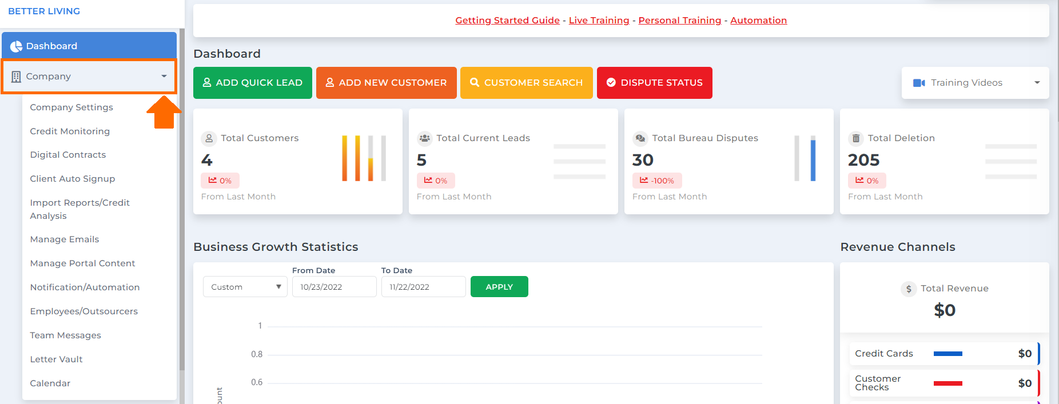The height and width of the screenshot is (404, 1059).
Task: Collapse the Company menu arrow
Action: pos(164,77)
